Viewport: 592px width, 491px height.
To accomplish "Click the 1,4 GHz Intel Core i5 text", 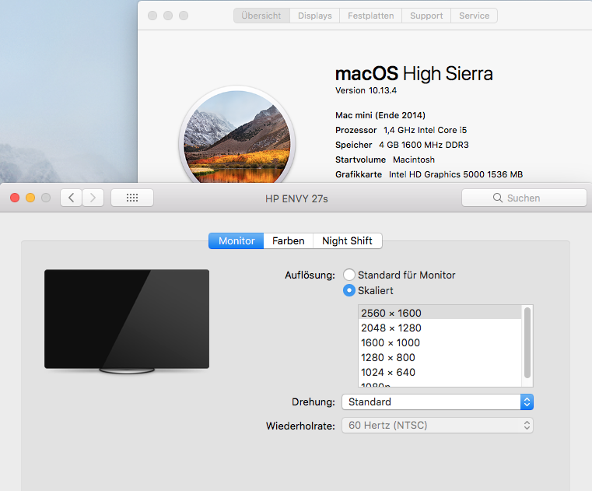I will coord(425,130).
